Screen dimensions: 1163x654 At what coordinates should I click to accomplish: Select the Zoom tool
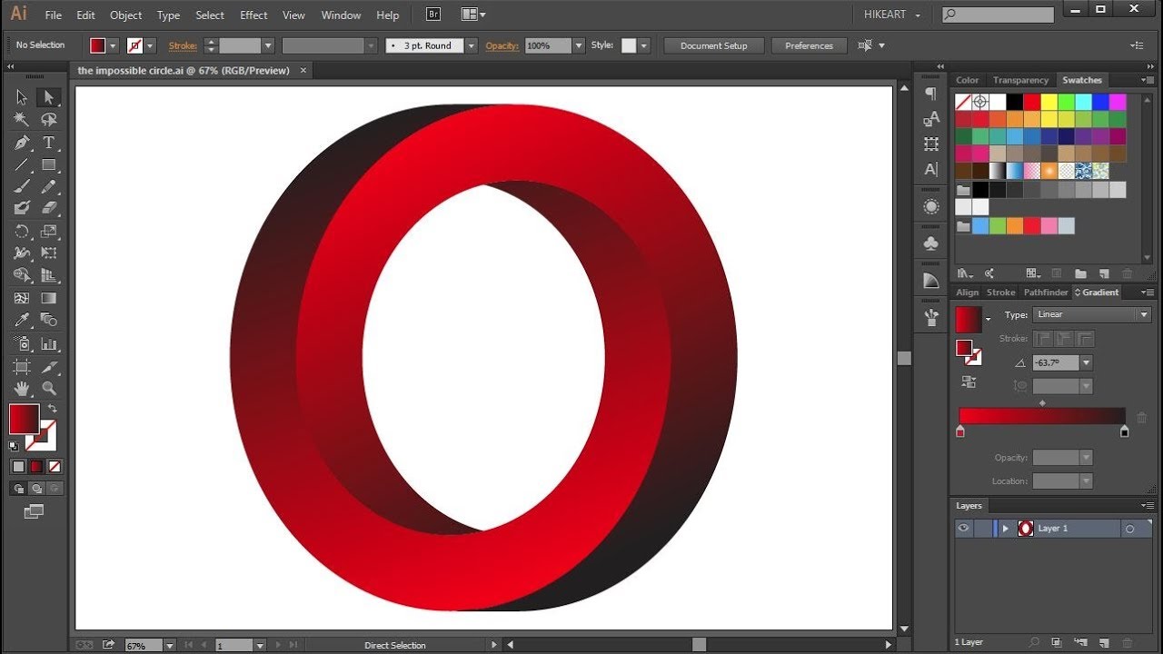(x=49, y=389)
